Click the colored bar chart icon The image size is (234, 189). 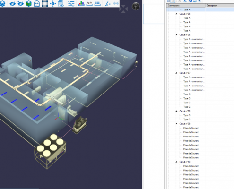tap(81, 4)
